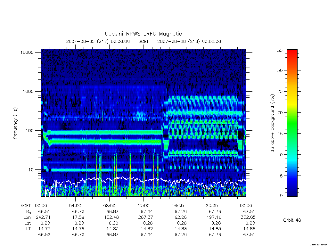Click the "Rs" row label
The width and height of the screenshot is (328, 246).
point(29,212)
